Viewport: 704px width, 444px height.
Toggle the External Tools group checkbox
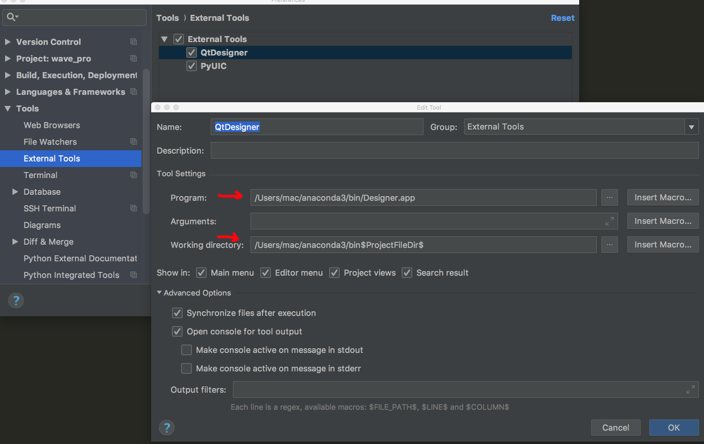(178, 39)
